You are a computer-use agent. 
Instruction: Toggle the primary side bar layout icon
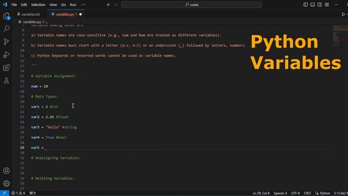click(x=306, y=5)
